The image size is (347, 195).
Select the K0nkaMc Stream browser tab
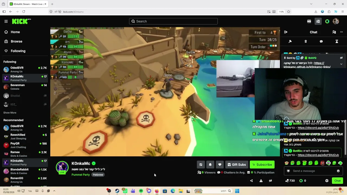click(28, 4)
